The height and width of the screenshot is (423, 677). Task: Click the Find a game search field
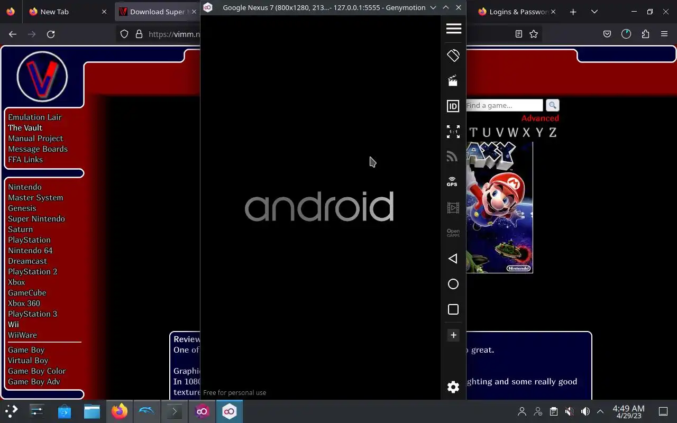(x=504, y=105)
